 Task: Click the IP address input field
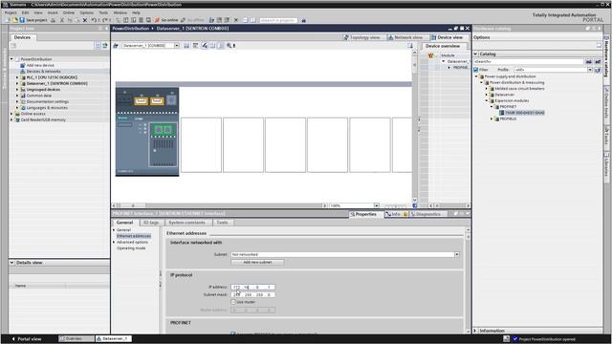coord(252,287)
